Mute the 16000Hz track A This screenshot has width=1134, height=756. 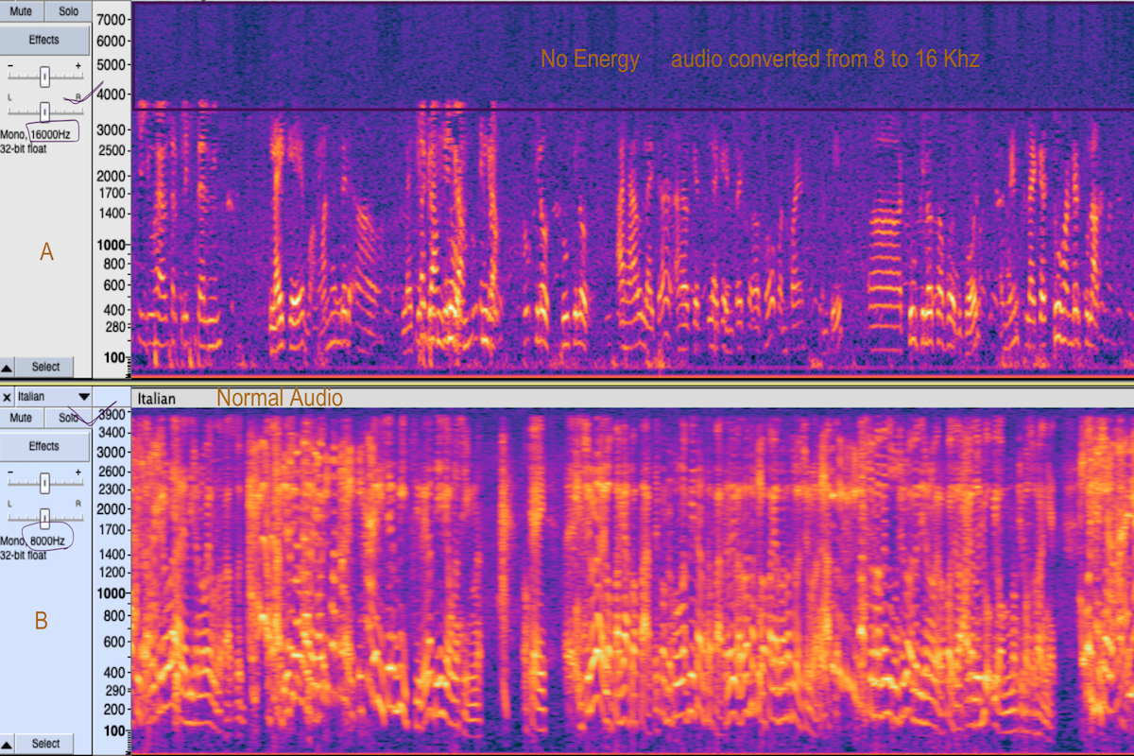(21, 11)
